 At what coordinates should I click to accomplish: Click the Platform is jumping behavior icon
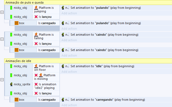pyautogui.click(x=36, y=8)
